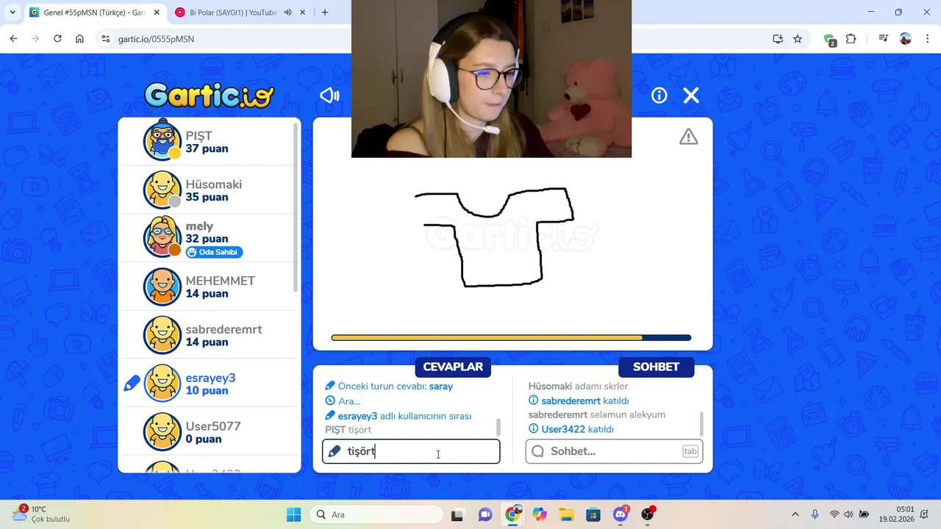Show hidden system tray icons chevron
Viewport: 941px width, 529px height.
(795, 514)
